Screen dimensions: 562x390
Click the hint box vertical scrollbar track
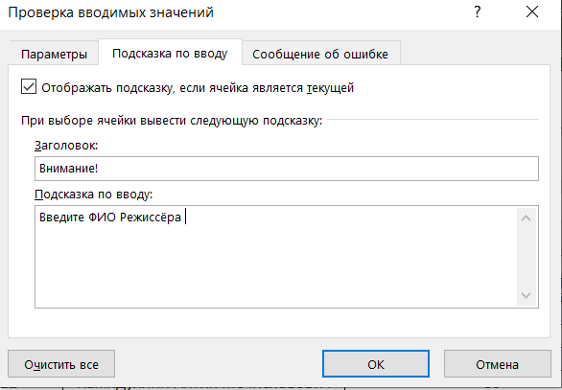tap(527, 257)
